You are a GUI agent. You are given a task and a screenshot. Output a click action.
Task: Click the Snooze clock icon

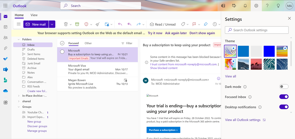click(215, 24)
